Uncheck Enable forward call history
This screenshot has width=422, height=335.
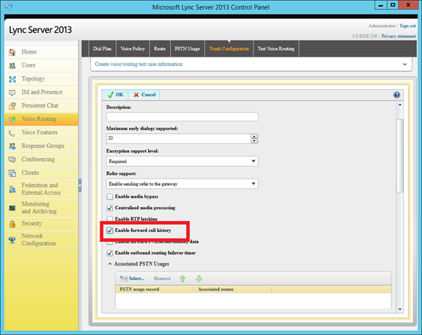(x=110, y=230)
